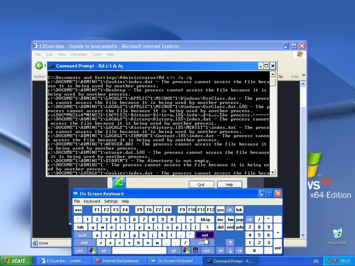Toggle the slk (scroll lock) key
The height and width of the screenshot is (266, 355).
pyautogui.click(x=230, y=210)
